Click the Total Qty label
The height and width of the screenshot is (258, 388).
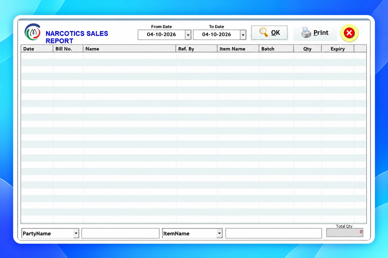point(344,226)
